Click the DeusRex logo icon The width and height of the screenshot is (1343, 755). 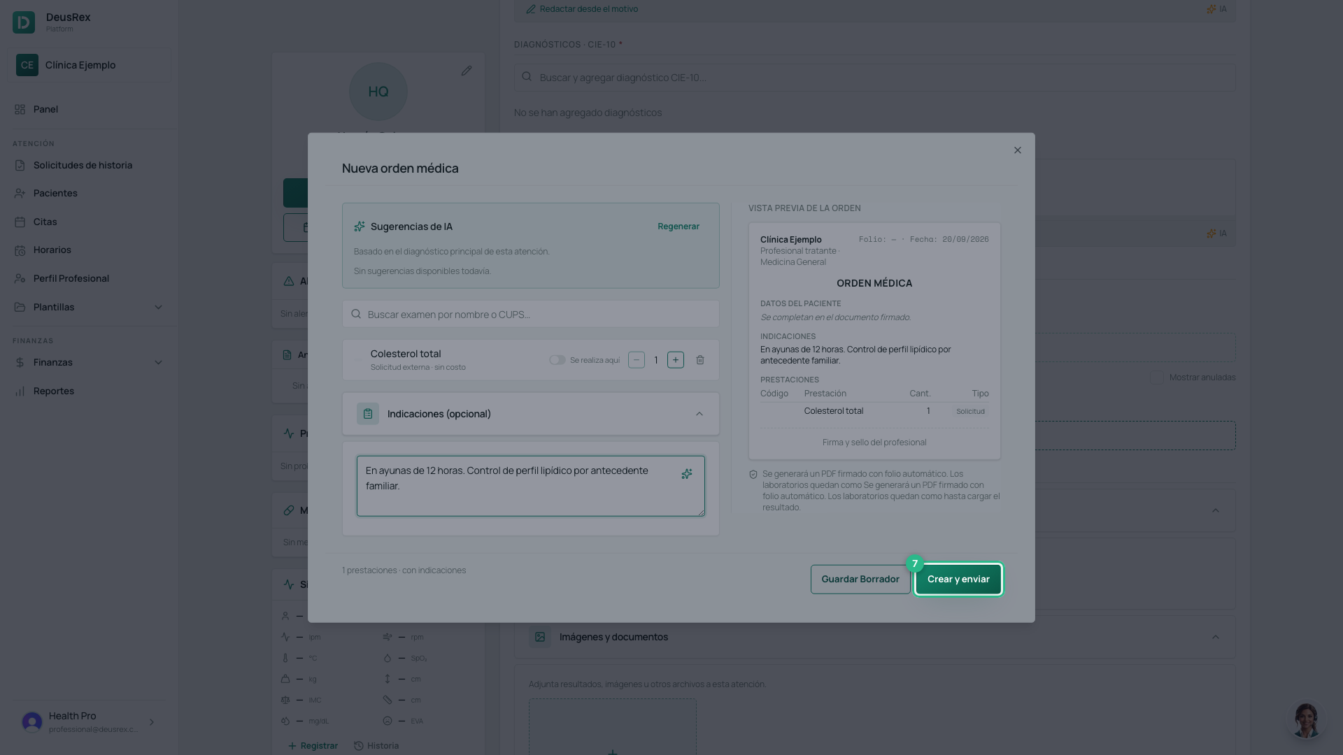(24, 22)
